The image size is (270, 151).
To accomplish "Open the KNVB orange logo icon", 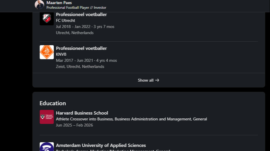I will 47,52.
